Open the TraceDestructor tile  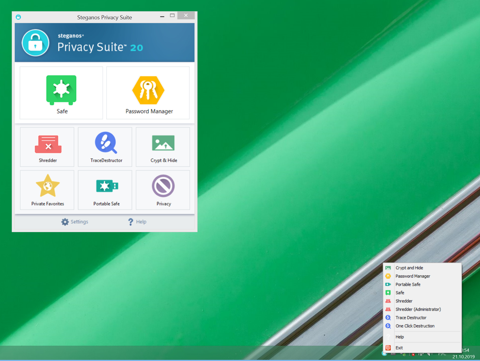(x=105, y=147)
